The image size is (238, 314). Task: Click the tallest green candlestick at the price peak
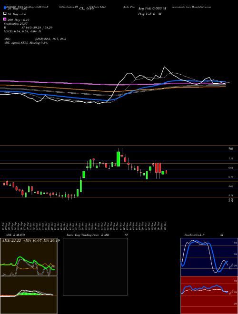[118, 159]
